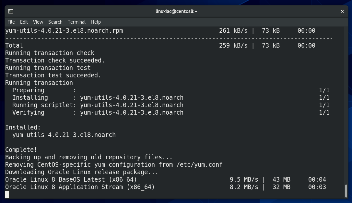Click the "Verifying" step label
Image resolution: width=352 pixels, height=203 pixels.
pos(28,112)
